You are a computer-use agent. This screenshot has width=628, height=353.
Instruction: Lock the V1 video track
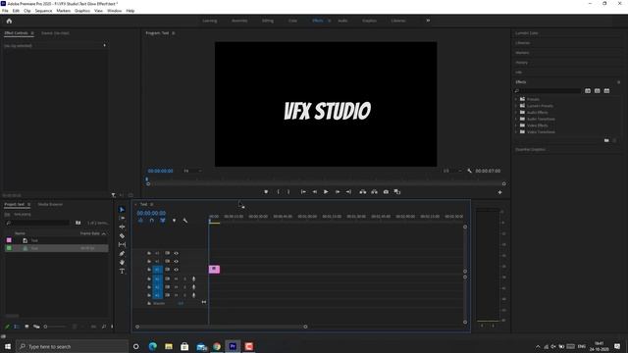(149, 270)
